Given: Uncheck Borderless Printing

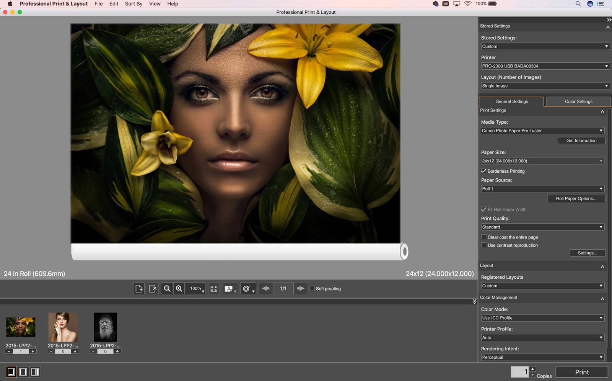Looking at the screenshot, I should (484, 171).
